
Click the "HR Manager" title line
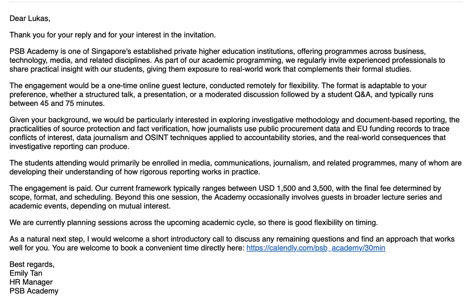pos(31,282)
